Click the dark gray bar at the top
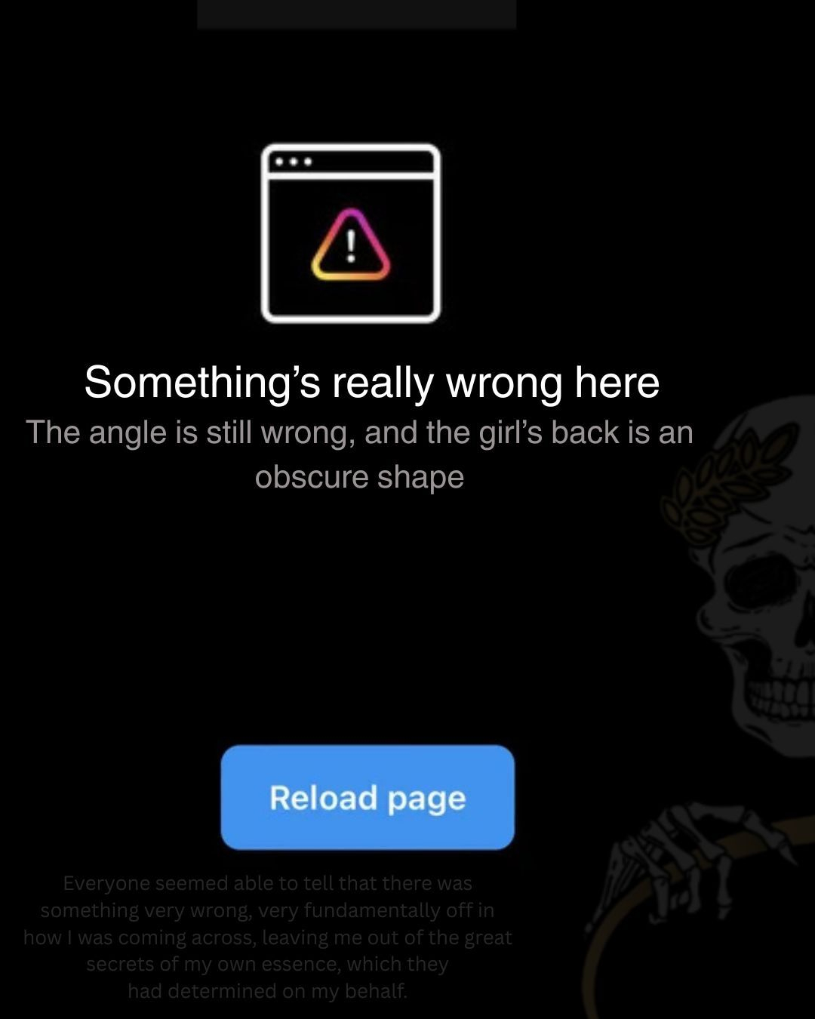 pos(357,14)
